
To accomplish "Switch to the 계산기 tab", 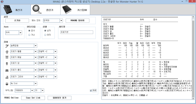I will tap(16, 10).
